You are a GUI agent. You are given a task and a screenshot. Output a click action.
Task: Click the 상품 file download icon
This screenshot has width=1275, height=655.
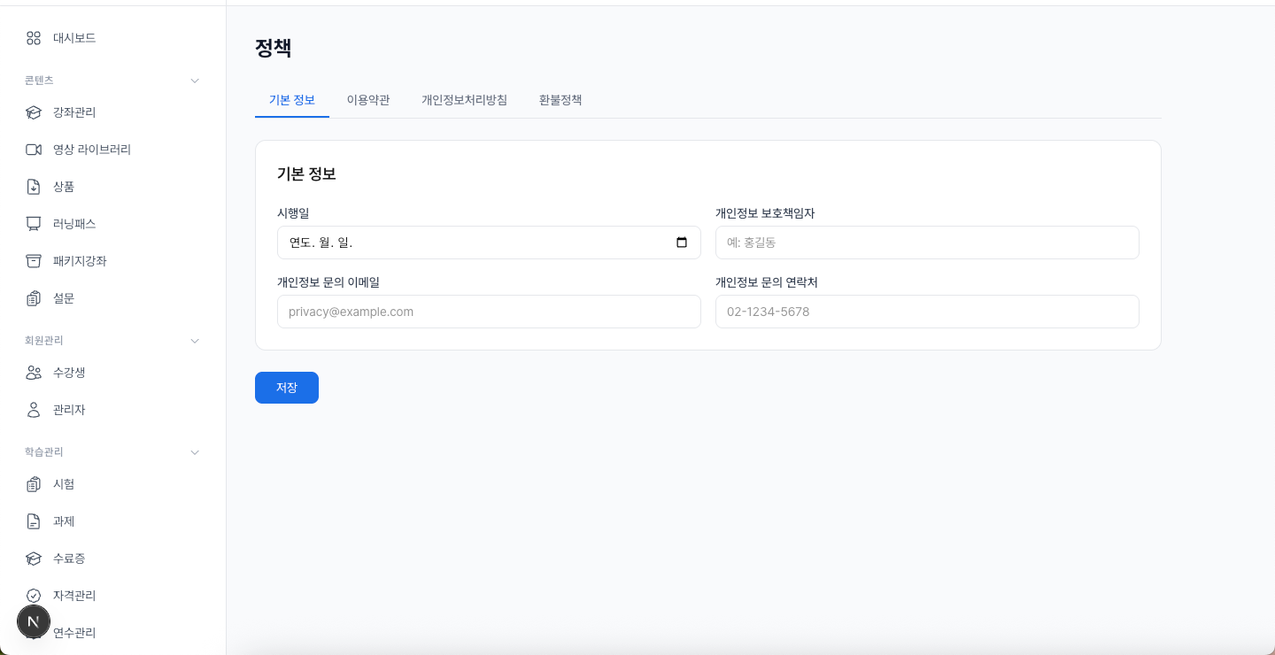tap(34, 187)
